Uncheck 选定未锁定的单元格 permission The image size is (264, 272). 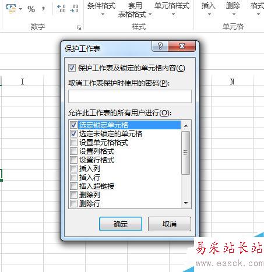tap(73, 133)
